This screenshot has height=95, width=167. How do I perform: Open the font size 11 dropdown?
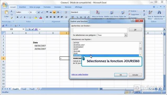36,12
